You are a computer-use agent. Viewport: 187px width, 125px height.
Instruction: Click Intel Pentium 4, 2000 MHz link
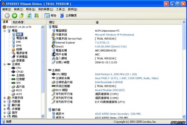point(116,74)
